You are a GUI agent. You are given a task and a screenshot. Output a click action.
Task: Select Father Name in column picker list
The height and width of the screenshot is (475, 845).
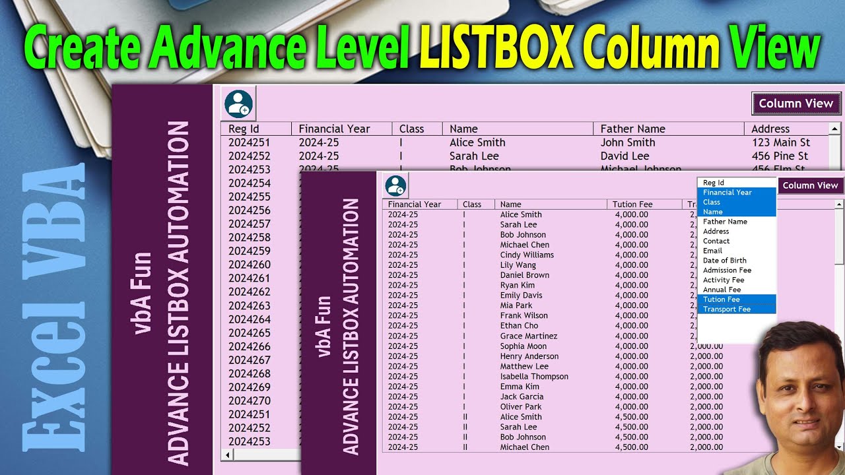tap(737, 222)
